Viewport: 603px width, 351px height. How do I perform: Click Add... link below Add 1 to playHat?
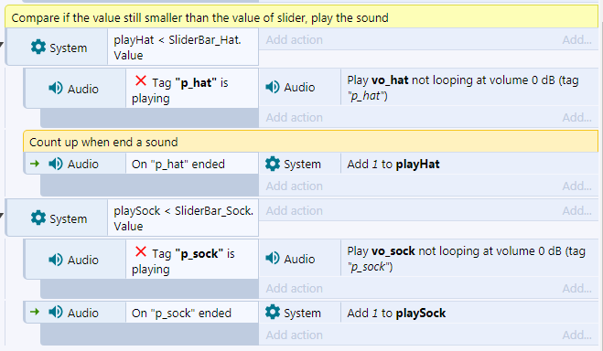pyautogui.click(x=576, y=186)
